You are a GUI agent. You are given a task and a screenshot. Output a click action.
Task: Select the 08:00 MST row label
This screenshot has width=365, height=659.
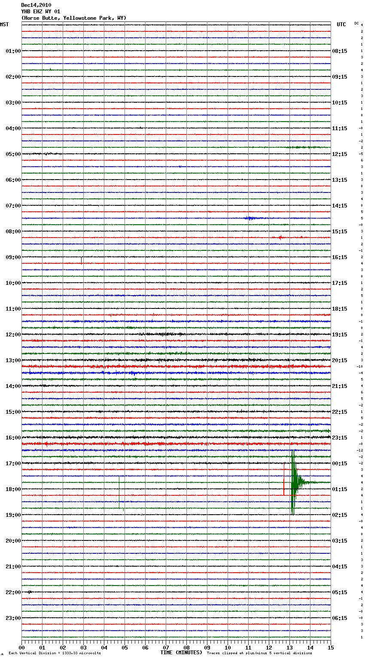pyautogui.click(x=13, y=232)
